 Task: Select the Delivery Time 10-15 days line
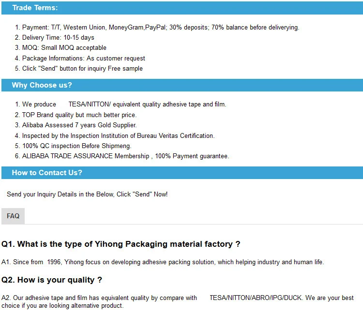(55, 37)
